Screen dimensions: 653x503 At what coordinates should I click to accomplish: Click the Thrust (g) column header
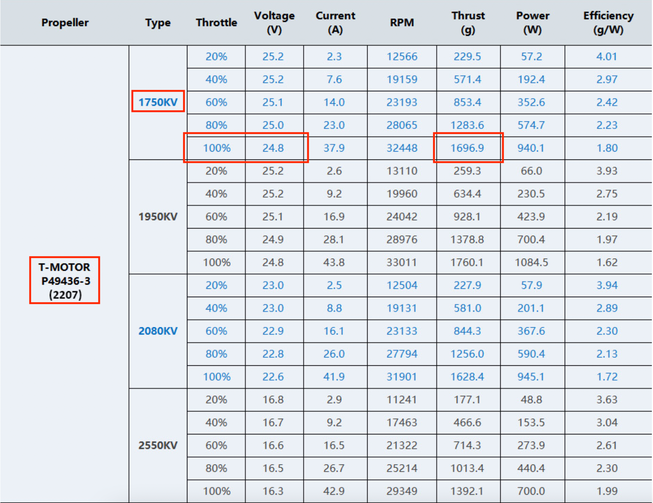tap(468, 23)
